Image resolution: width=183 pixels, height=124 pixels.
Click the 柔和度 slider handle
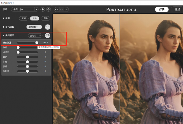pos(18,52)
